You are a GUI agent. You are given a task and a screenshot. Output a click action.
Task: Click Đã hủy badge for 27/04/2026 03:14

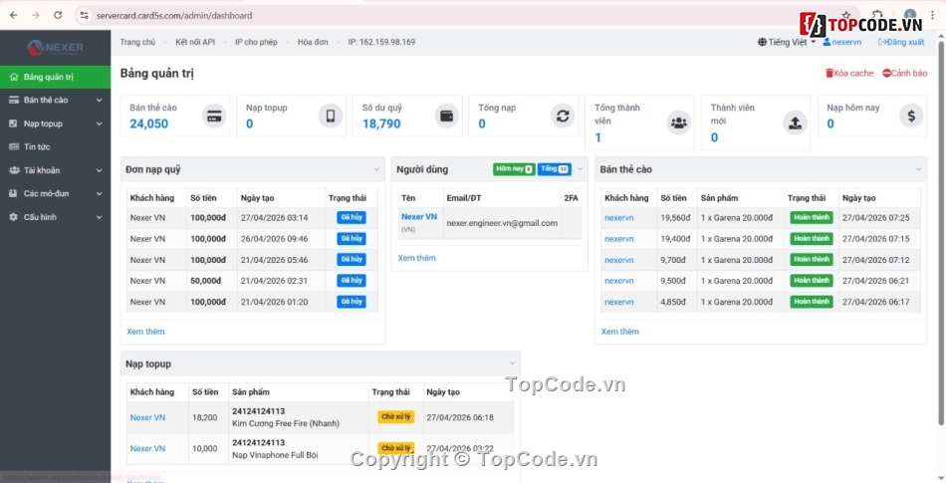352,218
